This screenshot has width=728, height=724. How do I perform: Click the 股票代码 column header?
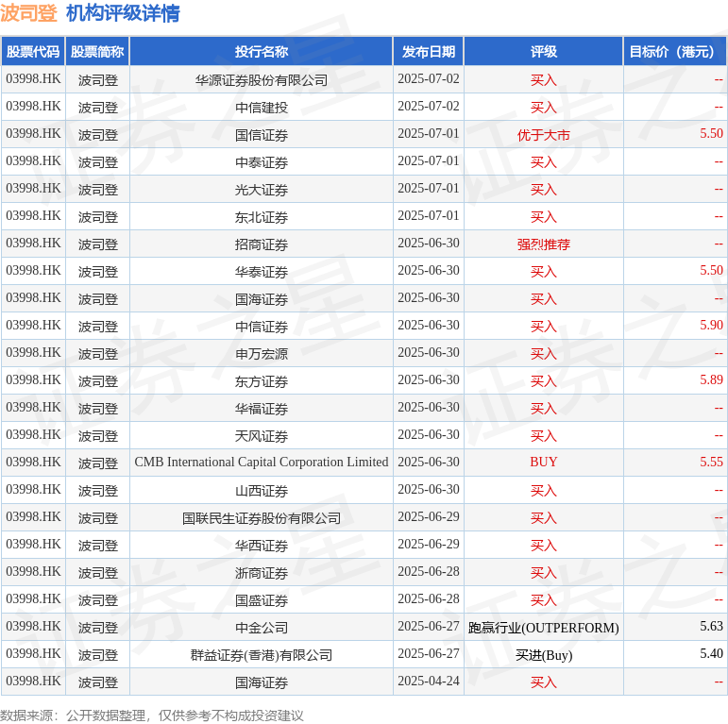[33, 52]
